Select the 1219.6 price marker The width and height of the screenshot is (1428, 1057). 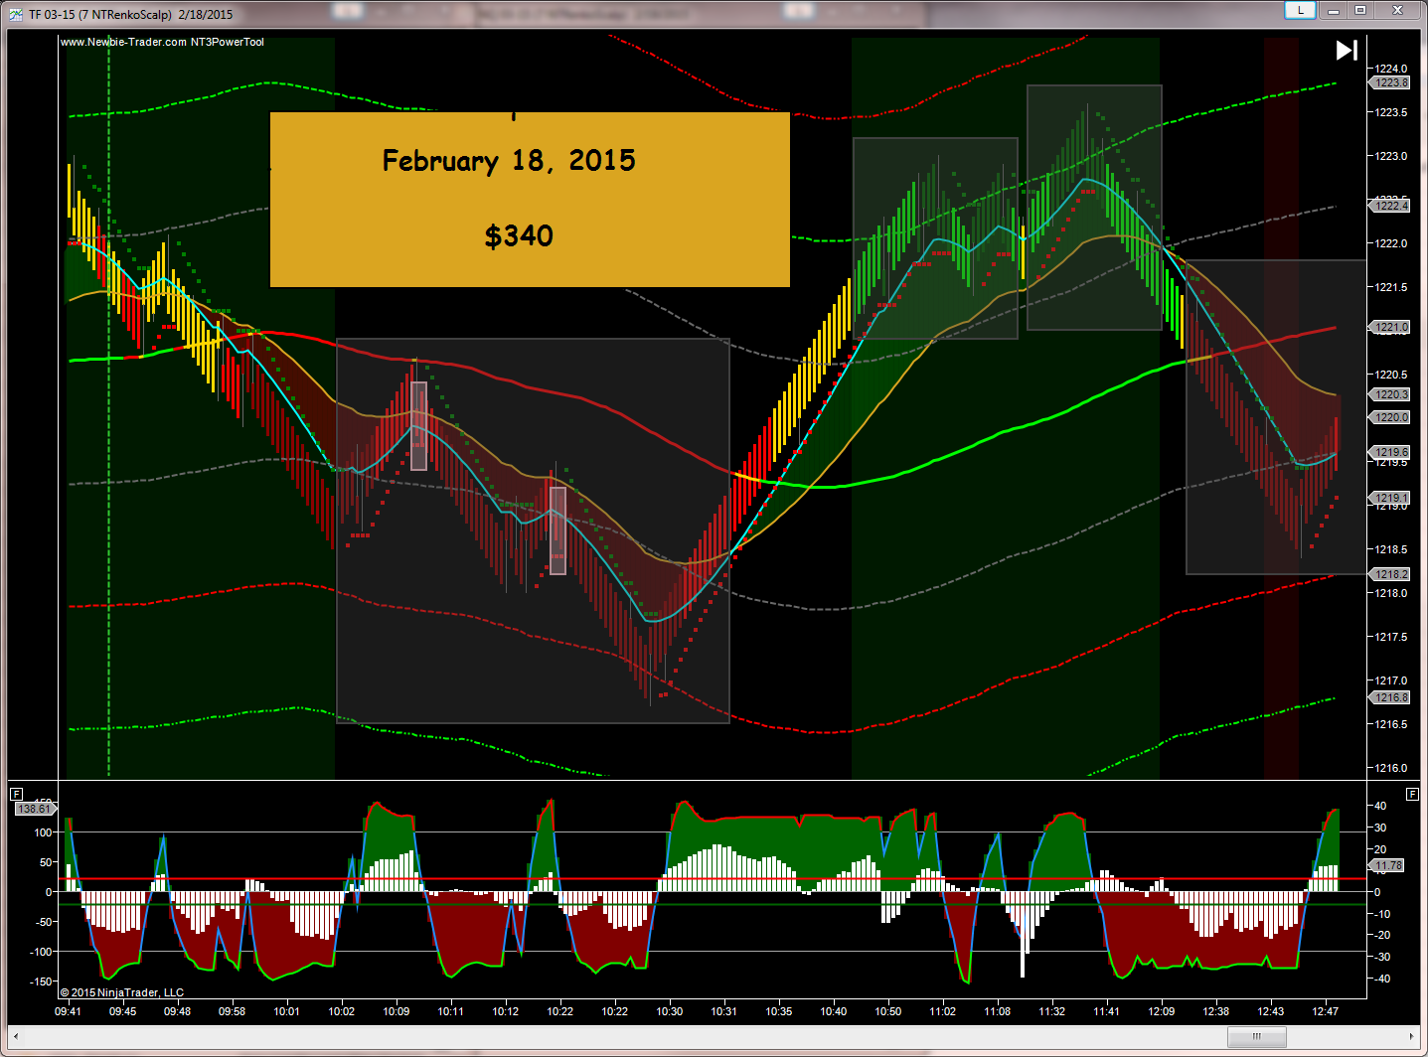click(x=1390, y=452)
